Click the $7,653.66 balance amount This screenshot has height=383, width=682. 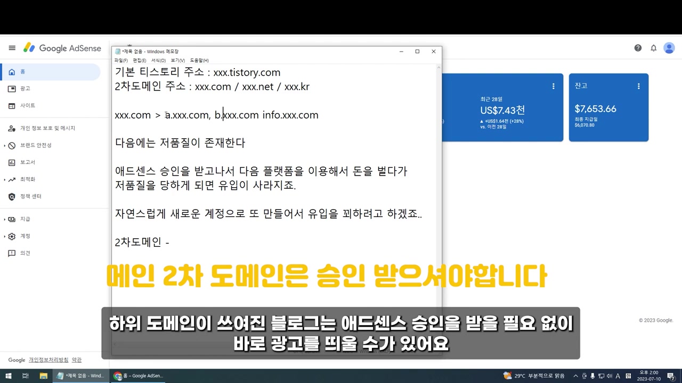pyautogui.click(x=595, y=109)
